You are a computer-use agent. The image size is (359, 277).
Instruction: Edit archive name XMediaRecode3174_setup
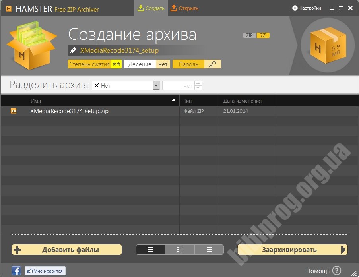(x=119, y=50)
